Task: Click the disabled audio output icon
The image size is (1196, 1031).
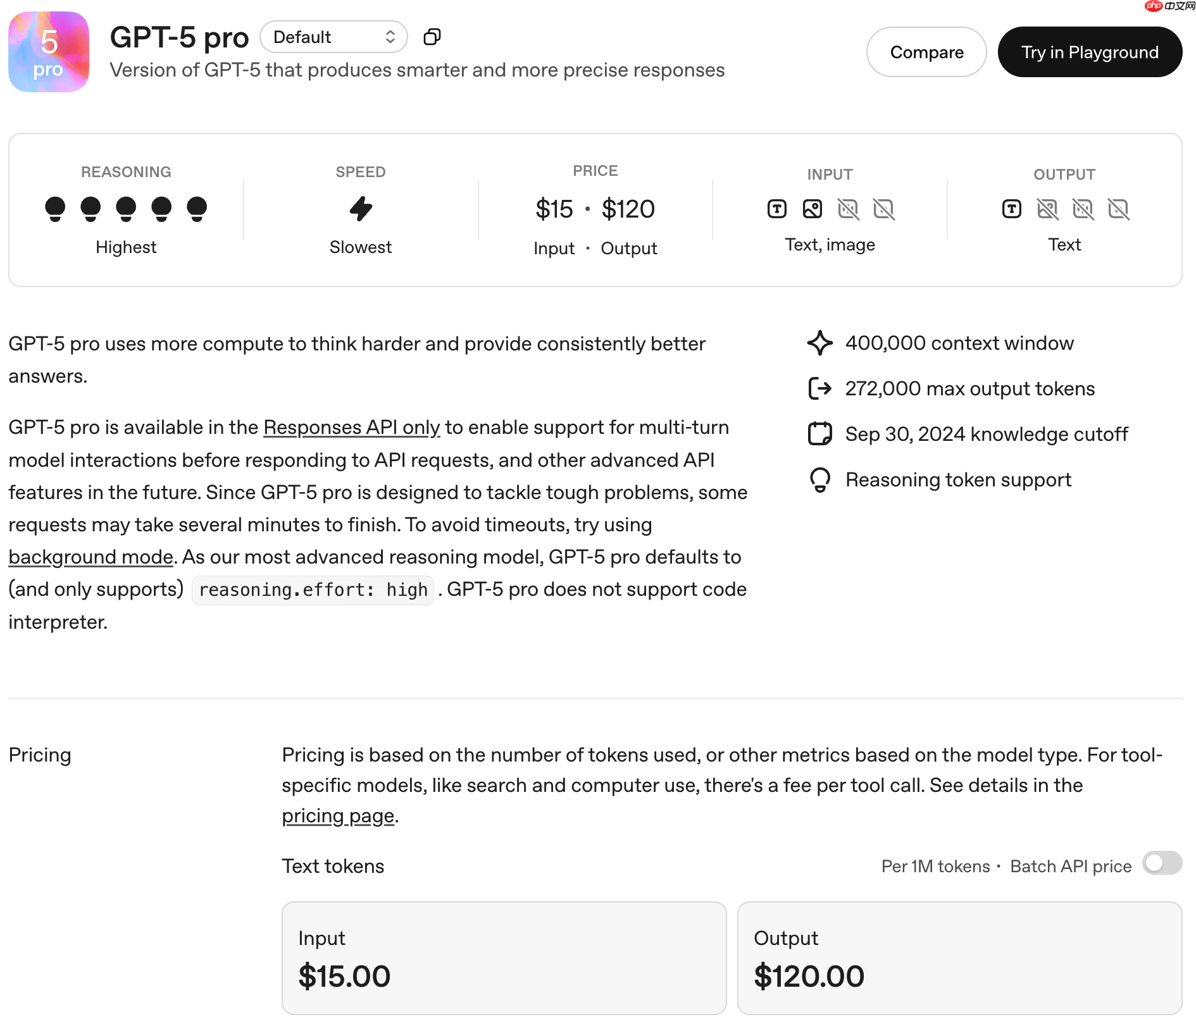Action: [x=1083, y=209]
